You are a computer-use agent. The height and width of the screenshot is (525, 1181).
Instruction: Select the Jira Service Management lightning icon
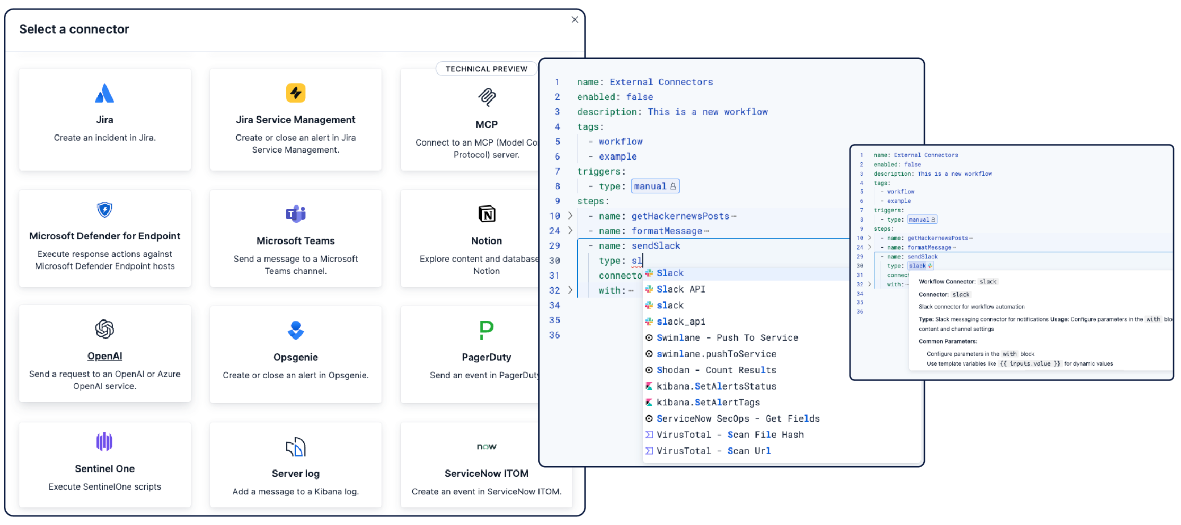pyautogui.click(x=295, y=93)
